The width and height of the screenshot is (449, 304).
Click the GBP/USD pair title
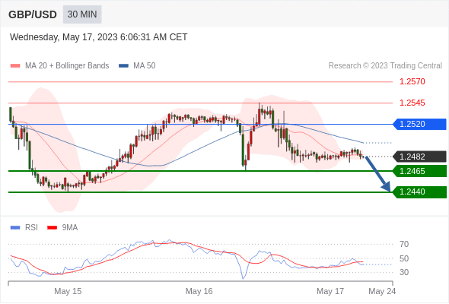click(x=33, y=14)
